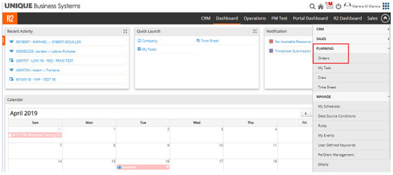Launch My Tasks from Quick Launch
This screenshot has height=175, width=393.
coord(149,49)
